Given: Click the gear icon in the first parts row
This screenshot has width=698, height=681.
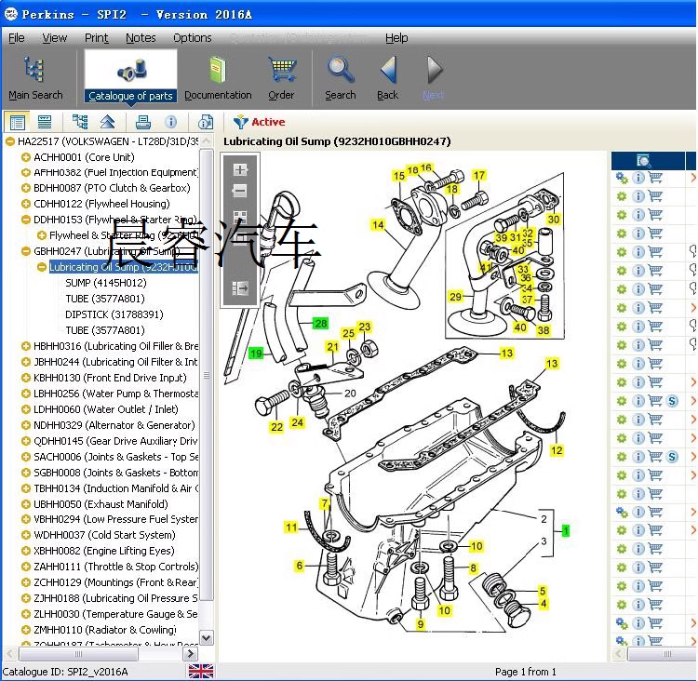Looking at the screenshot, I should (x=622, y=178).
